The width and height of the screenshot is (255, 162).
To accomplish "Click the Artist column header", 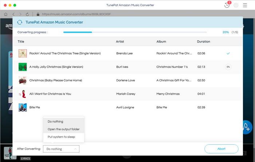I will pyautogui.click(x=120, y=41).
